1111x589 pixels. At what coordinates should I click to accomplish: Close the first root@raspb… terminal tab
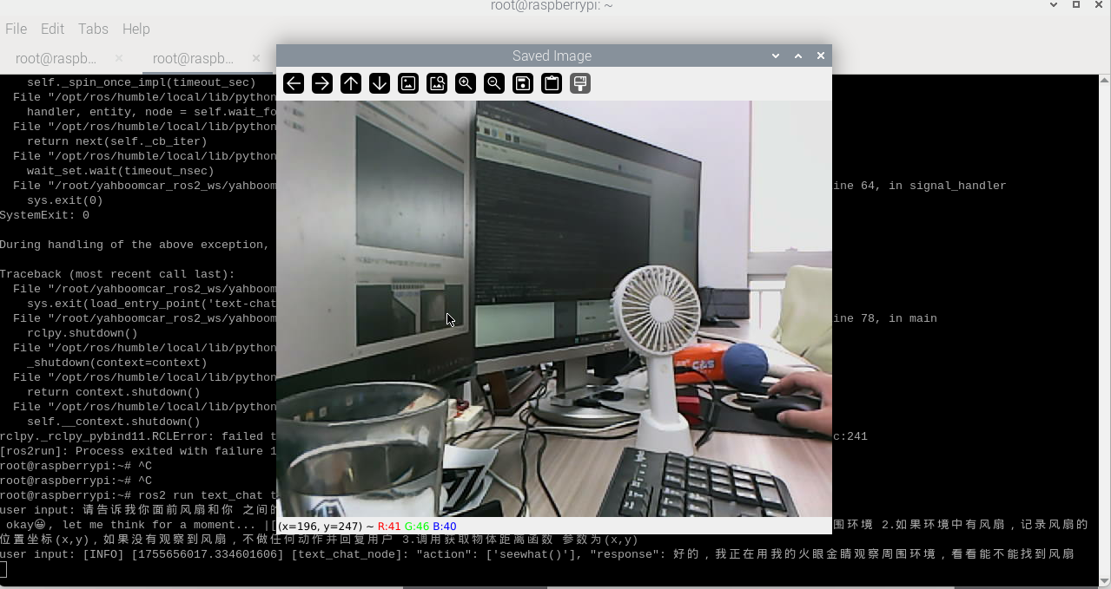pyautogui.click(x=119, y=58)
